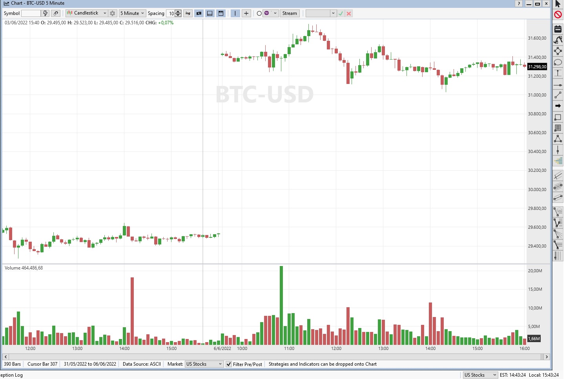This screenshot has width=565, height=379.
Task: Select the horizontal line drawing tool
Action: (x=558, y=85)
